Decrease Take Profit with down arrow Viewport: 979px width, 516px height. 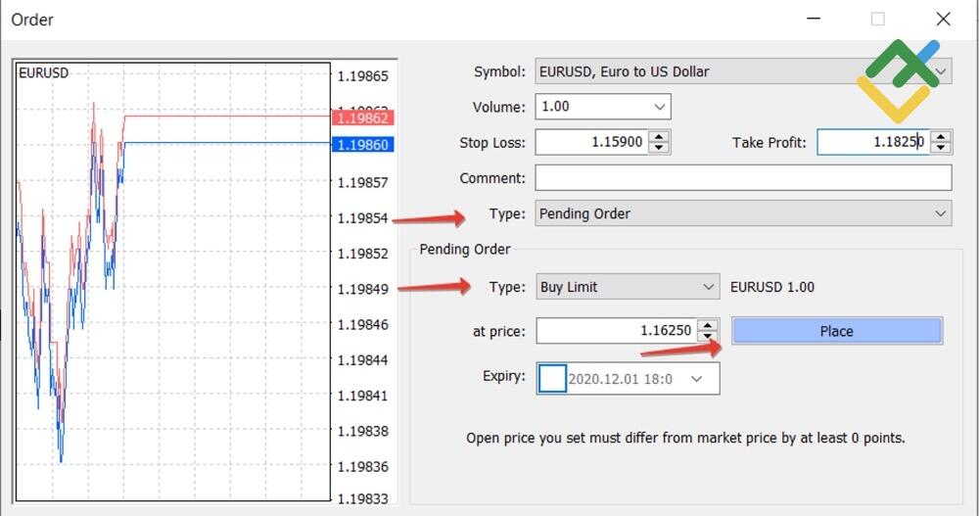coord(941,148)
